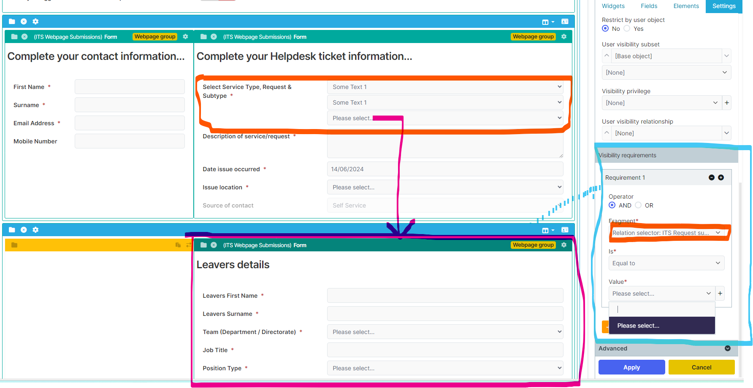Switch to Widgets tab
The width and height of the screenshot is (753, 388).
pos(613,6)
